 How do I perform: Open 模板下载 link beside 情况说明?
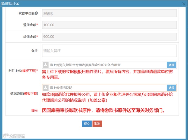[x=31, y=94]
